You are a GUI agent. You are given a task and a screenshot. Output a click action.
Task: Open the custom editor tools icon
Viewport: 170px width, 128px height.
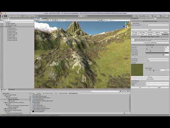coord(21,16)
